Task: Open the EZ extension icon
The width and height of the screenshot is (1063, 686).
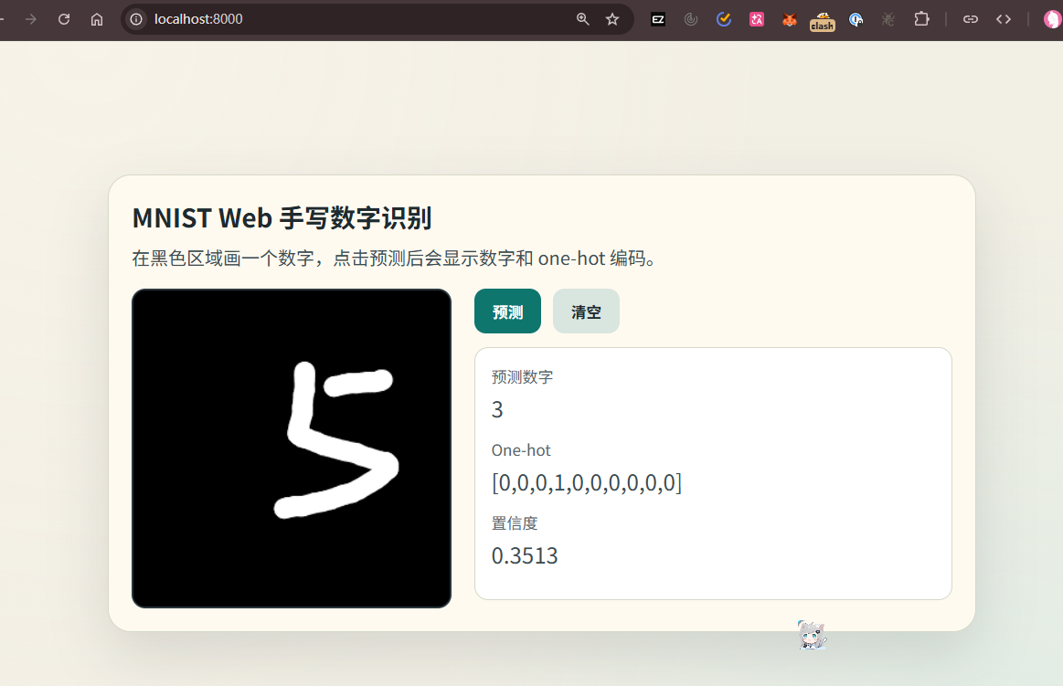Action: (x=658, y=19)
